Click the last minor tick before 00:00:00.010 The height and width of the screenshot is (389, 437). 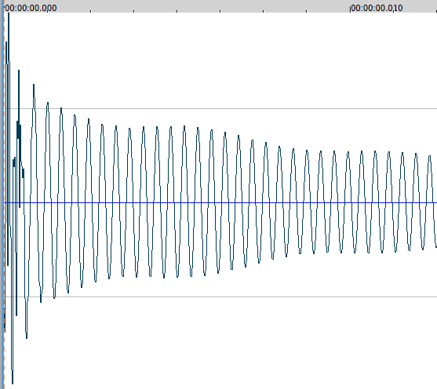click(x=307, y=11)
